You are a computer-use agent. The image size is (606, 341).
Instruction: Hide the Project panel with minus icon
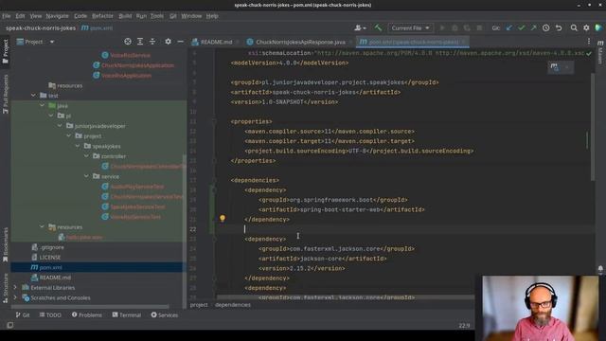(x=180, y=42)
